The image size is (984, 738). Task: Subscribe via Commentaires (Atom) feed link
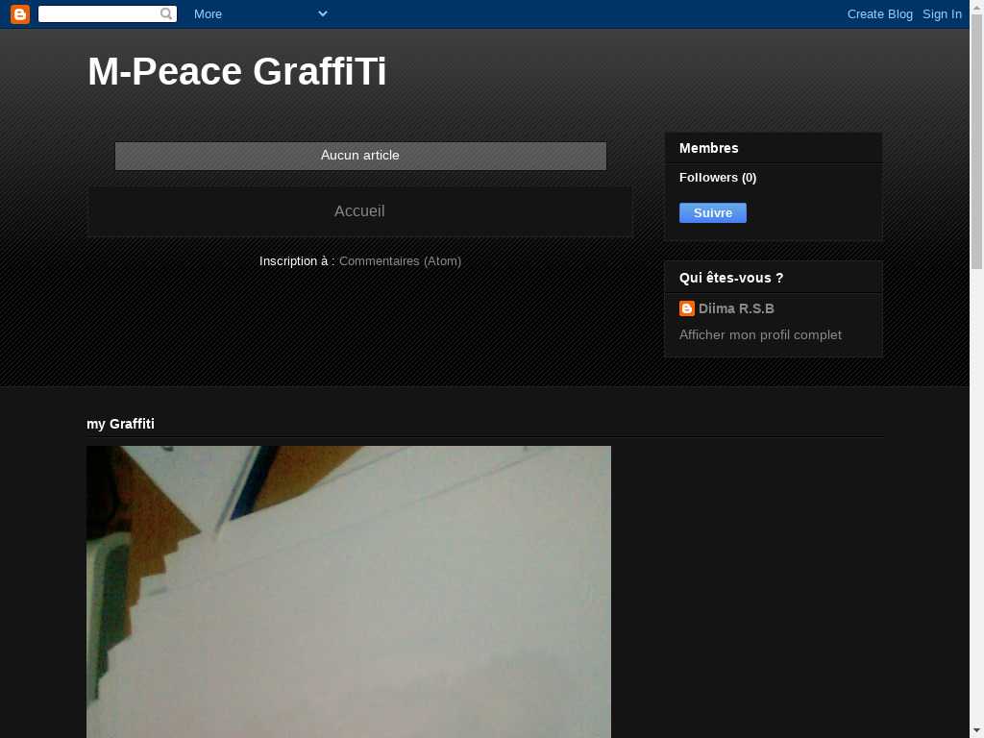click(400, 261)
